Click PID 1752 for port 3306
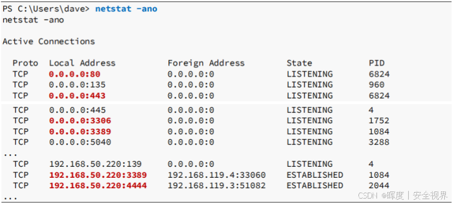Screen dimensions: 454x204 (x=379, y=120)
